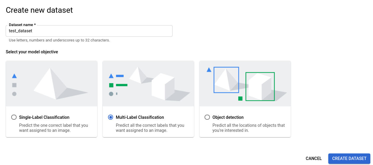Select the Multi-Label Classification radio button
The width and height of the screenshot is (373, 165).
point(111,117)
